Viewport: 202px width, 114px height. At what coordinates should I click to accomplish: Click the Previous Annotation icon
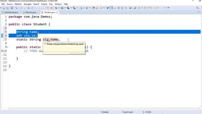(x=145, y=8)
